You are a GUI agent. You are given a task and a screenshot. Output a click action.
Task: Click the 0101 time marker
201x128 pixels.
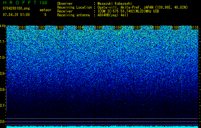(22, 28)
